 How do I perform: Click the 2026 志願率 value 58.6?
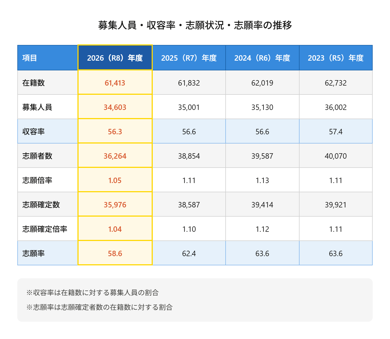pos(115,253)
